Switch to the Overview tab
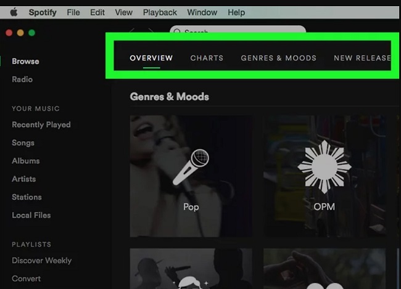 coord(151,58)
